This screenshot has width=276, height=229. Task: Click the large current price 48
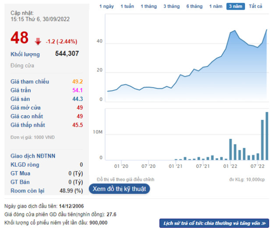point(20,39)
